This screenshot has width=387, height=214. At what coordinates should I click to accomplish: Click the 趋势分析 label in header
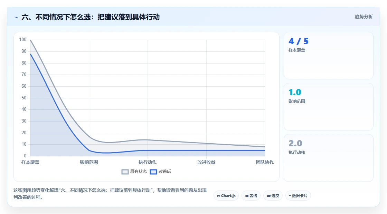(364, 17)
